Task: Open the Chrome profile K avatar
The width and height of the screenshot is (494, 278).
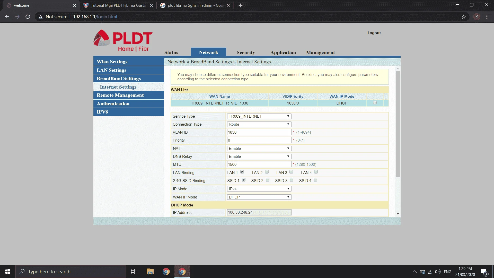Action: click(x=477, y=17)
